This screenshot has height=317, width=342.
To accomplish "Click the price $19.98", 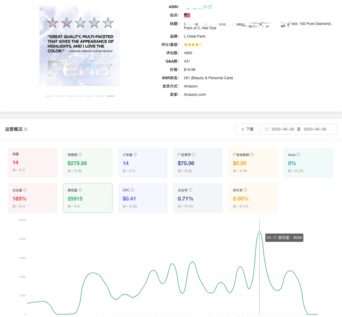I will 190,69.
